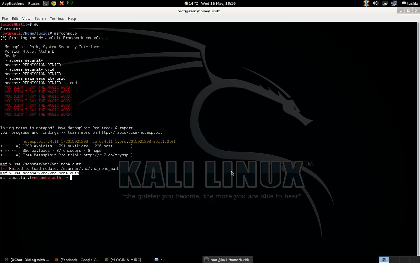The width and height of the screenshot is (420, 263).
Task: Open the View menu of the terminal
Action: (x=26, y=19)
